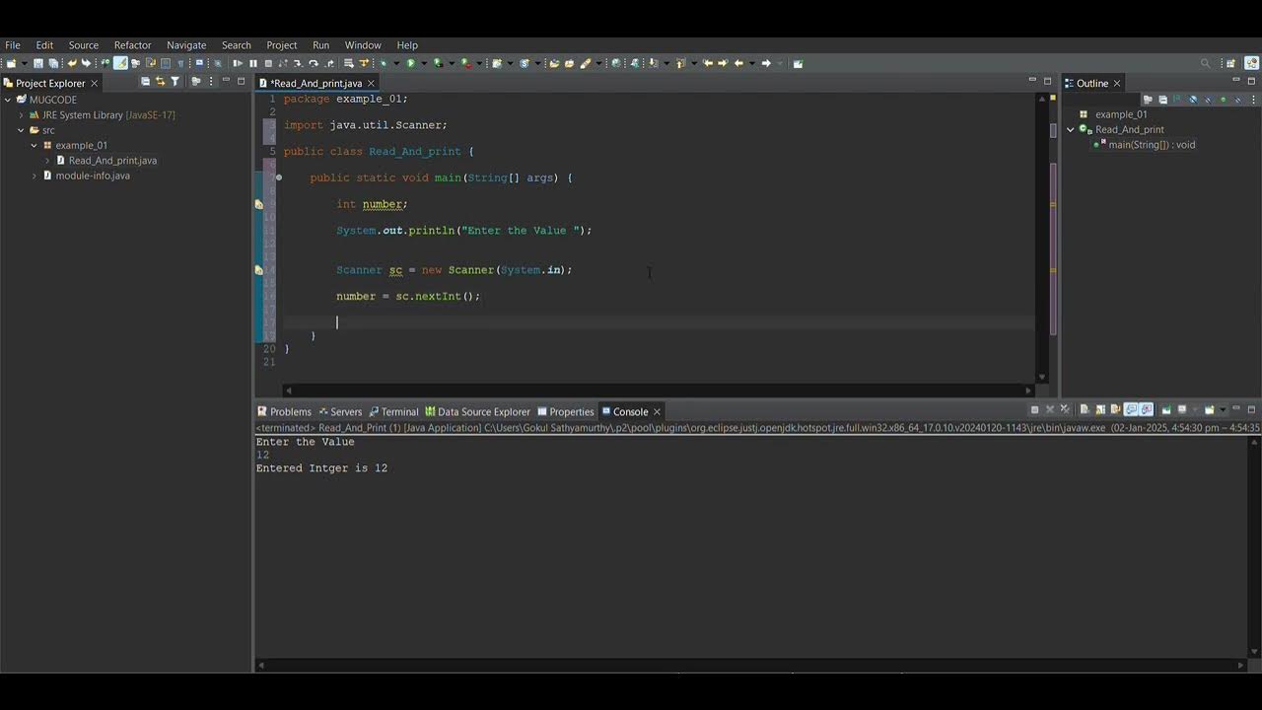Screen dimensions: 1262x710
Task: Click the Open Console icon in Console toolbar
Action: [1208, 409]
